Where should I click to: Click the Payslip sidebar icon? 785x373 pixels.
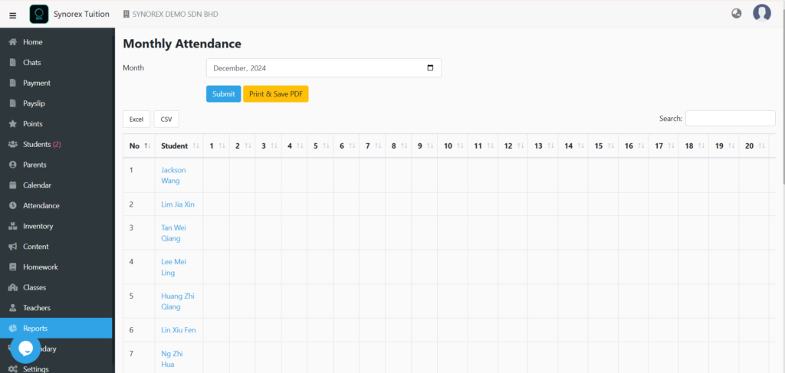(14, 103)
